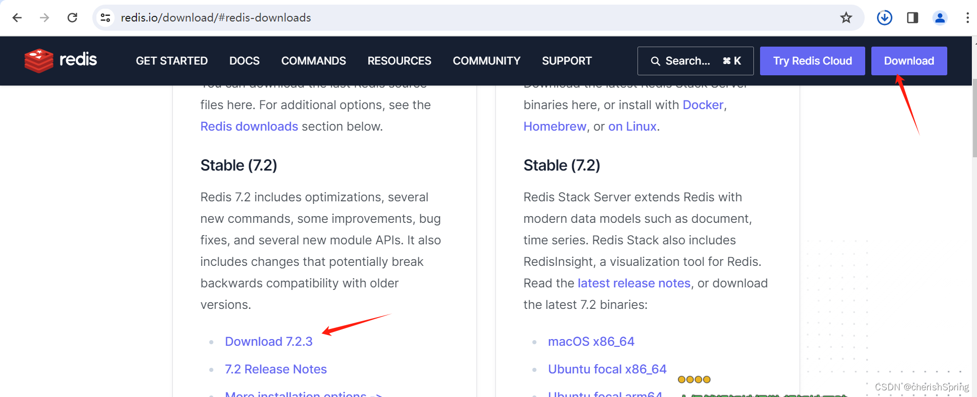Open the 7.2 Release Notes link
Viewport: 977px width, 397px height.
click(x=276, y=369)
